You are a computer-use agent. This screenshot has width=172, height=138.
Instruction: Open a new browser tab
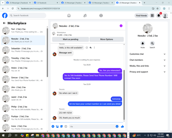(144, 3)
